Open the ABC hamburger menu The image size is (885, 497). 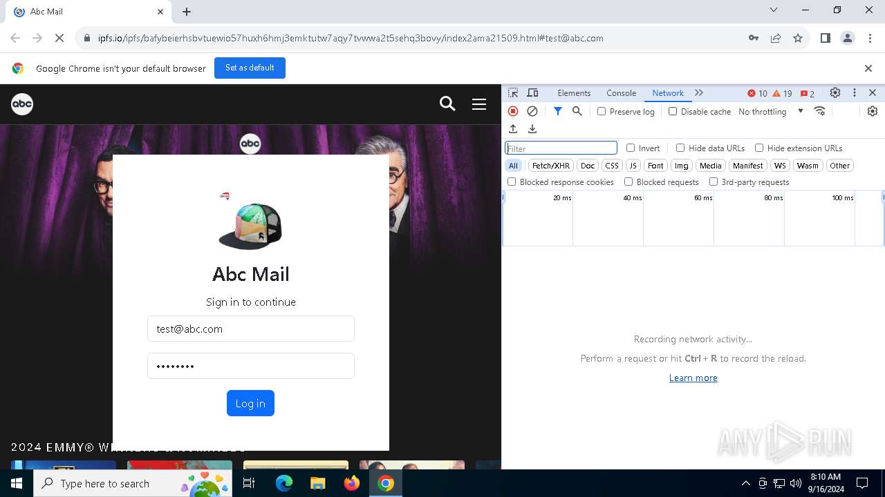coord(479,104)
